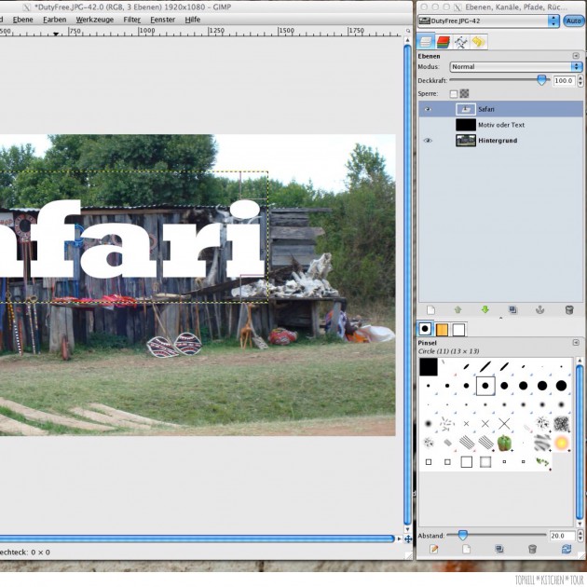Click the canvas horizontal scrollbar
Image resolution: width=587 pixels, height=587 pixels.
pyautogui.click(x=198, y=539)
